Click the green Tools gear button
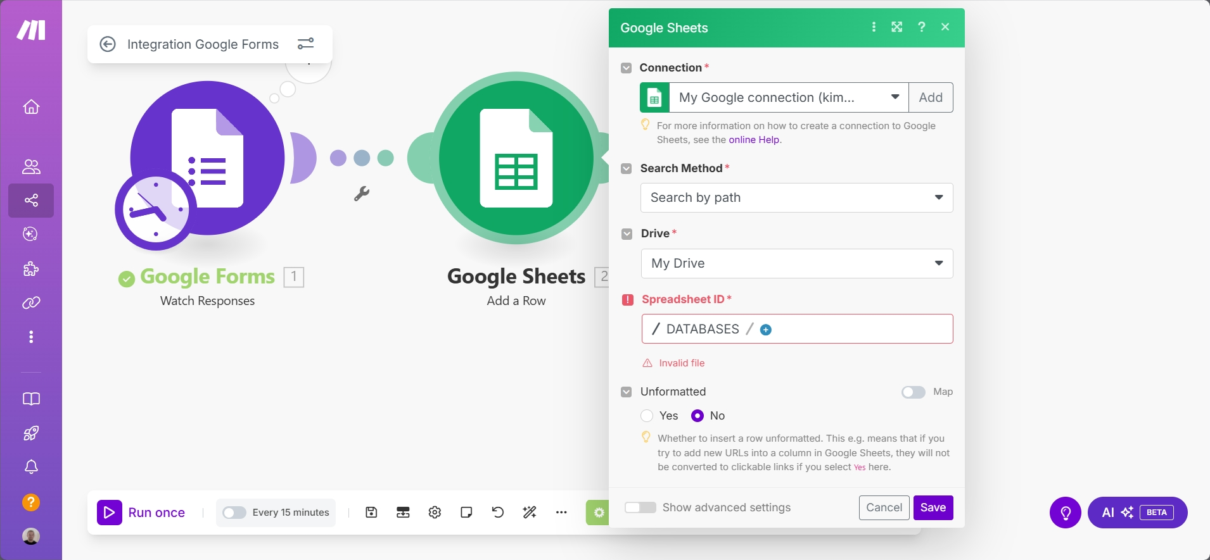Screen dimensions: 1210x560 pyautogui.click(x=597, y=513)
